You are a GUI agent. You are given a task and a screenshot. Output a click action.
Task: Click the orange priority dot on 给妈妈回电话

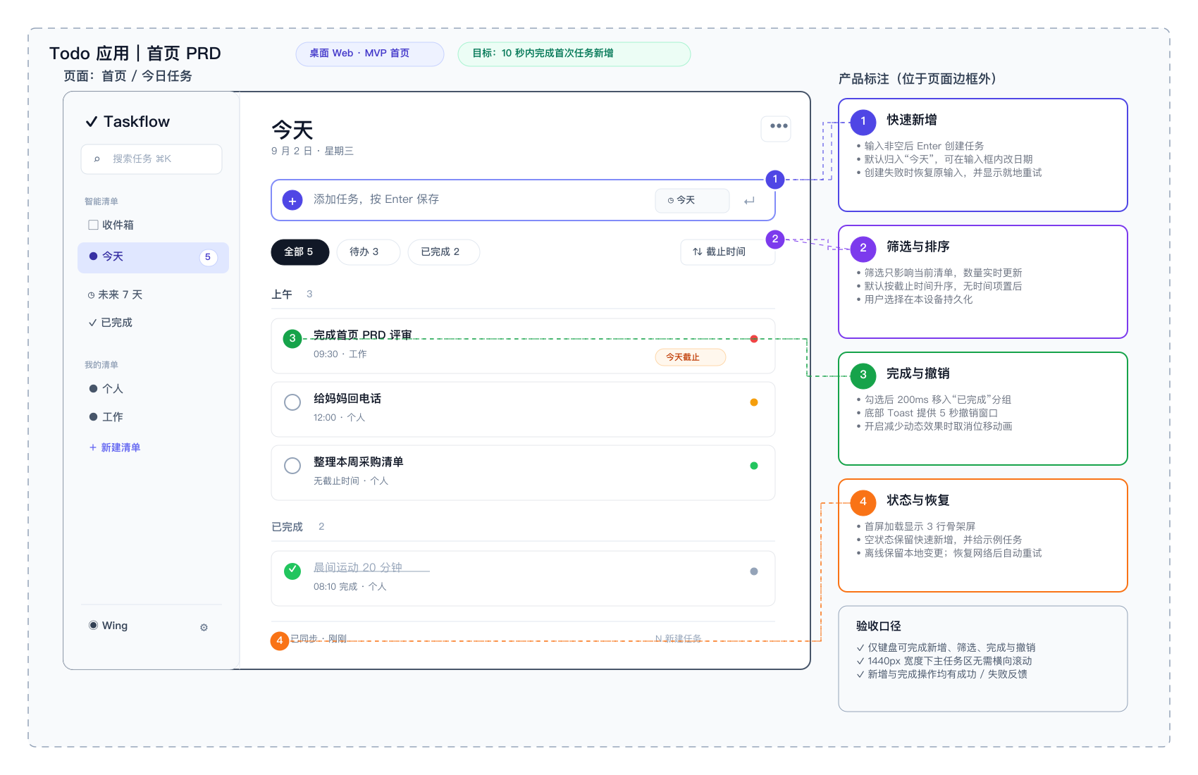754,402
